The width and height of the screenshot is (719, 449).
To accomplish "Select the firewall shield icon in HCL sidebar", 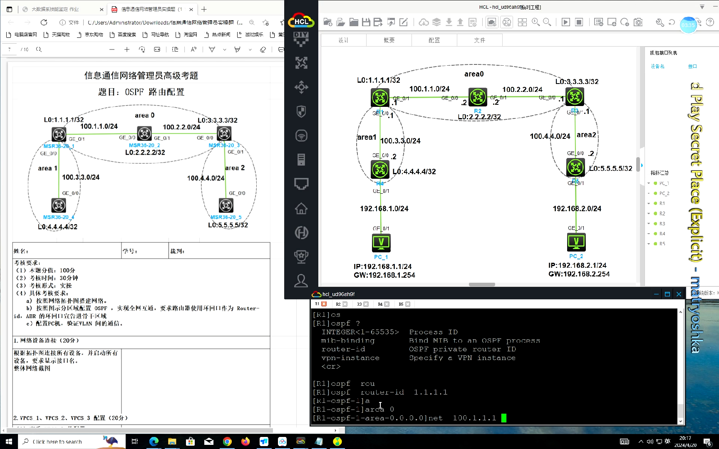I will tap(301, 111).
